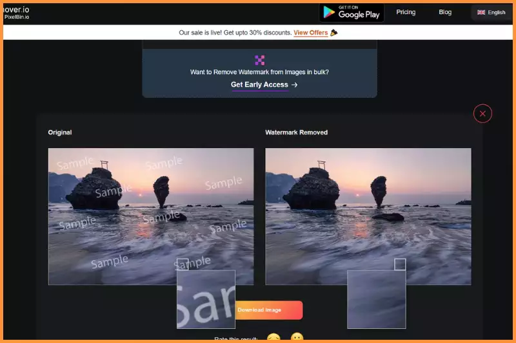Viewport: 516px width, 343px height.
Task: Click the Download Image button
Action: coord(269,310)
